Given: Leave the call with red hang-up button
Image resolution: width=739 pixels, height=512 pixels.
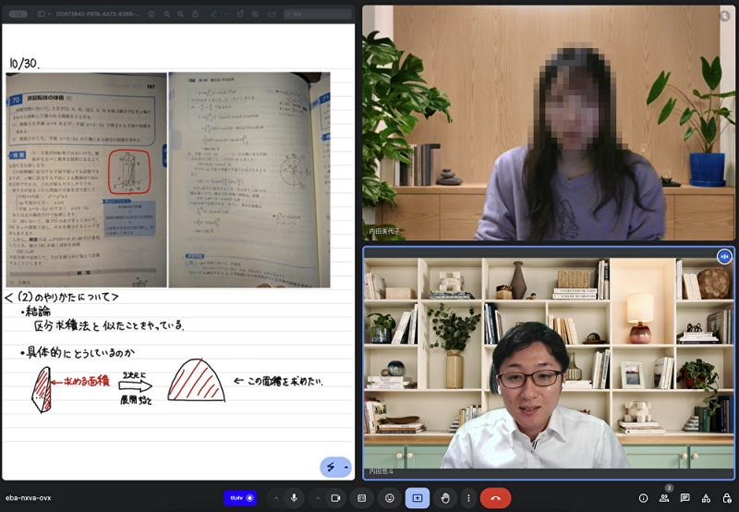Looking at the screenshot, I should pos(495,498).
